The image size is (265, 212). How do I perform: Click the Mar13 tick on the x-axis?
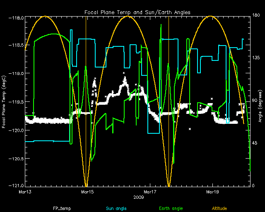pos(26,192)
